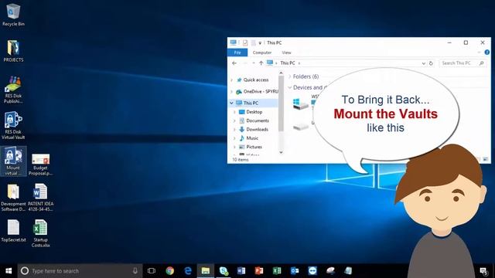Viewport: 495px width, 278px height.
Task: Open the Recycle Bin desktop icon
Action: 13,15
